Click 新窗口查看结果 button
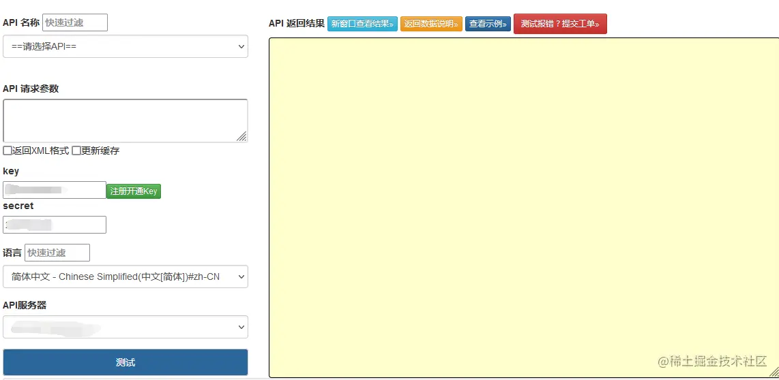Image resolution: width=779 pixels, height=380 pixels. (363, 24)
